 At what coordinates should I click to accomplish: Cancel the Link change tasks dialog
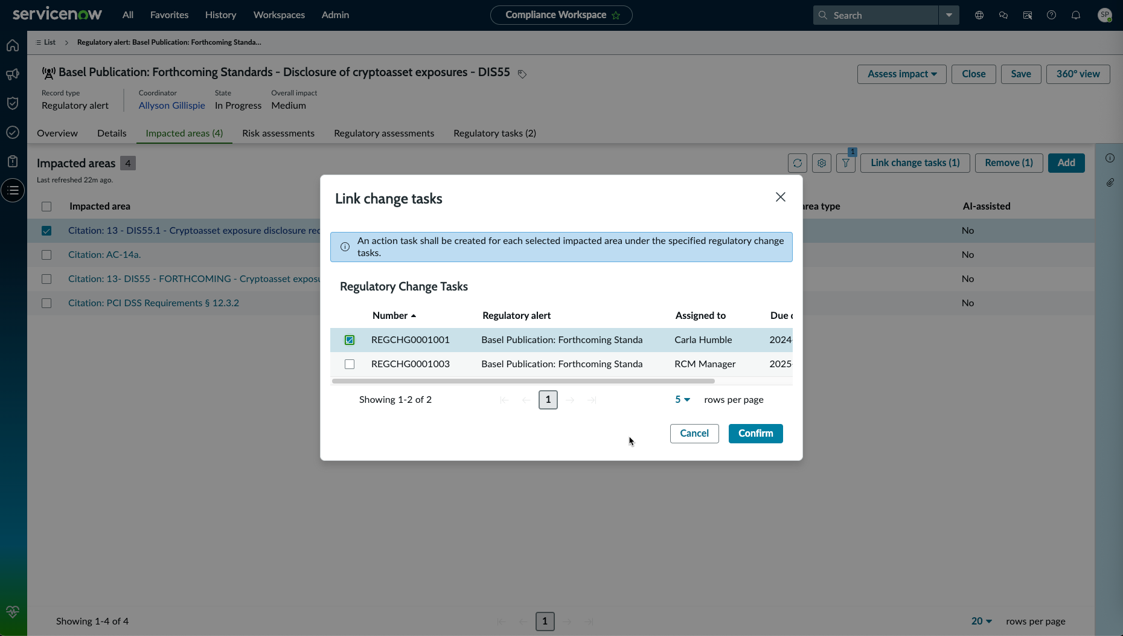pyautogui.click(x=694, y=434)
